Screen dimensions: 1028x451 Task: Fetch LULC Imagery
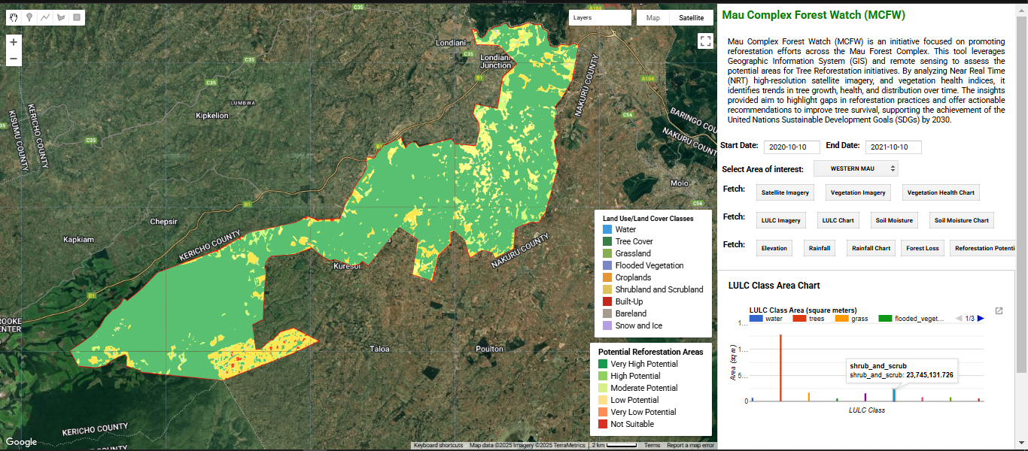780,220
